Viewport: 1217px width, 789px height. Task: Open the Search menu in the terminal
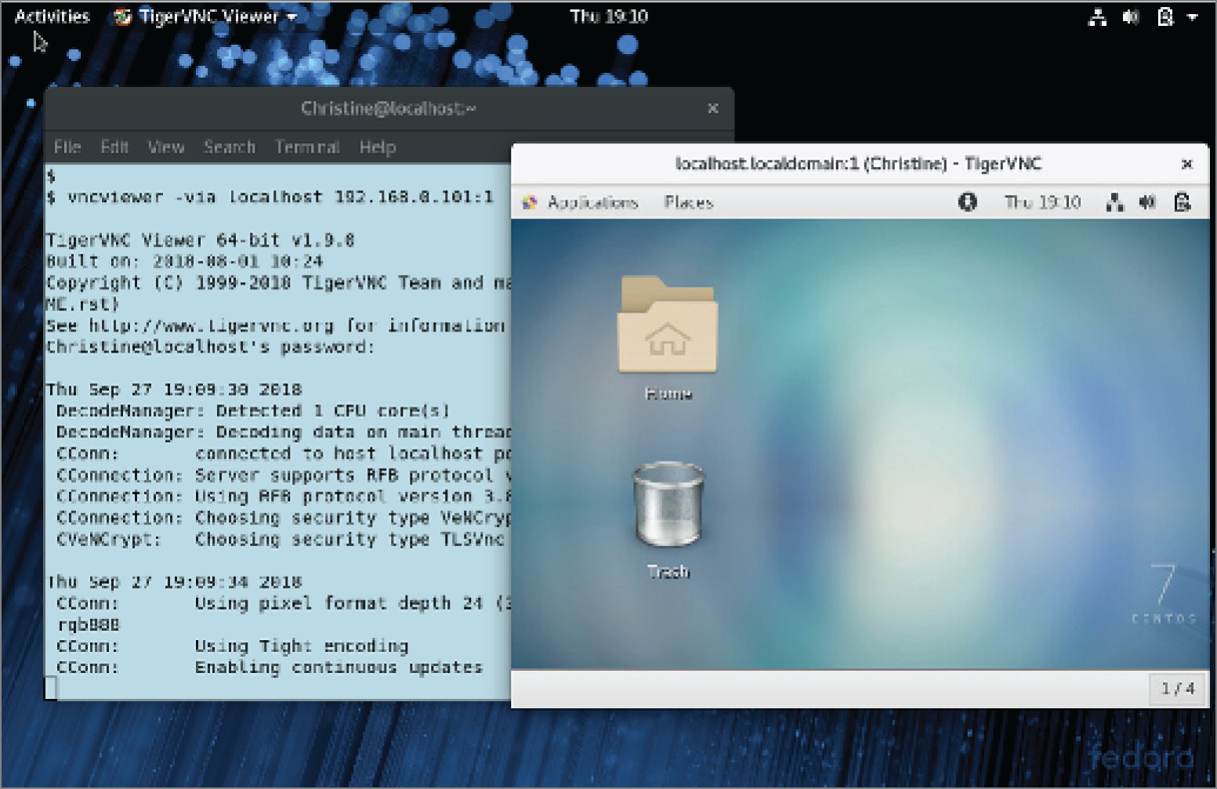pos(230,147)
